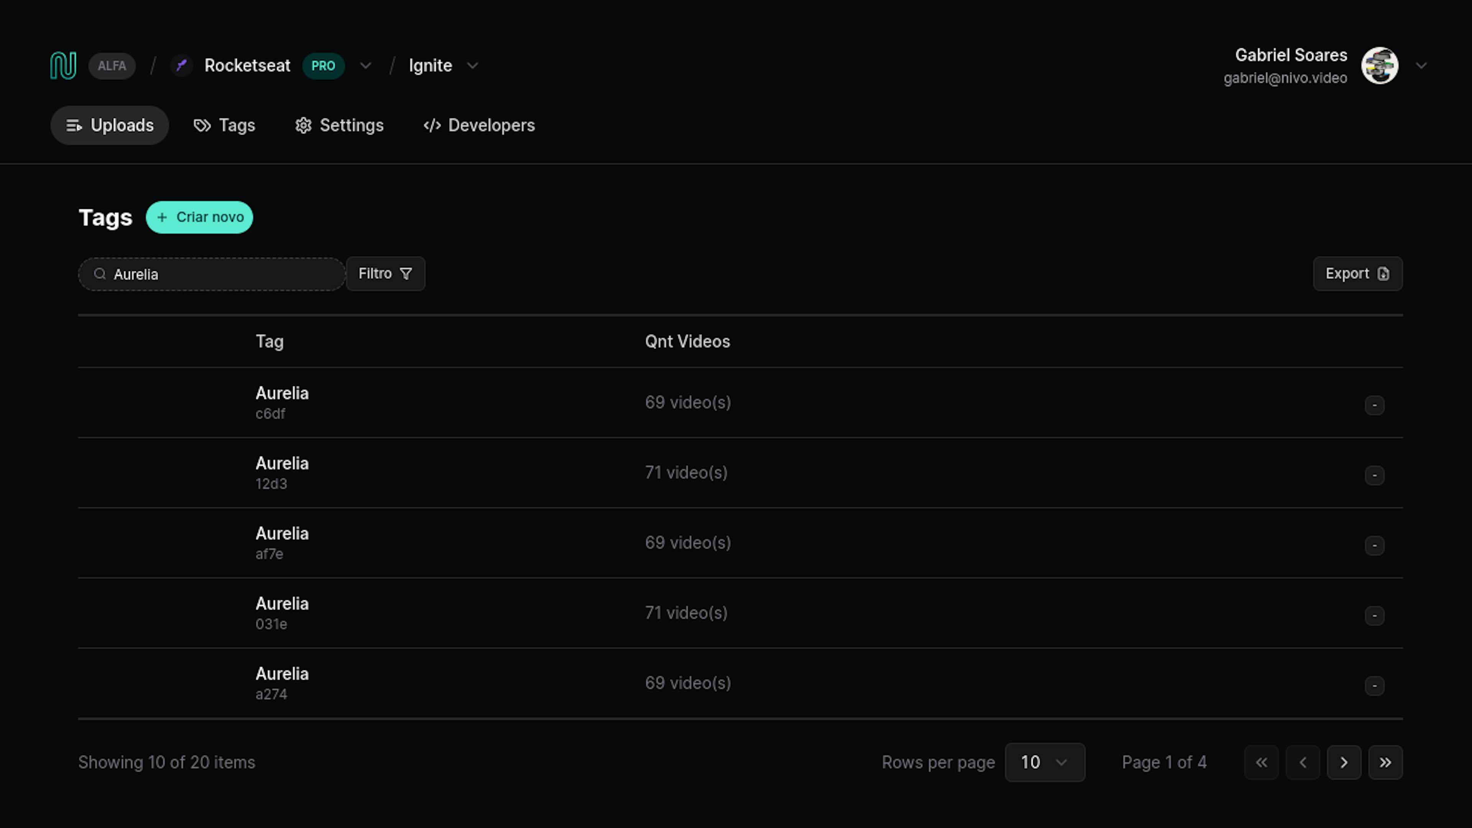Go to the last page of tags

click(1385, 762)
